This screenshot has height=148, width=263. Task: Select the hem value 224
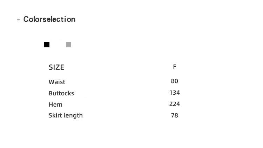175,104
